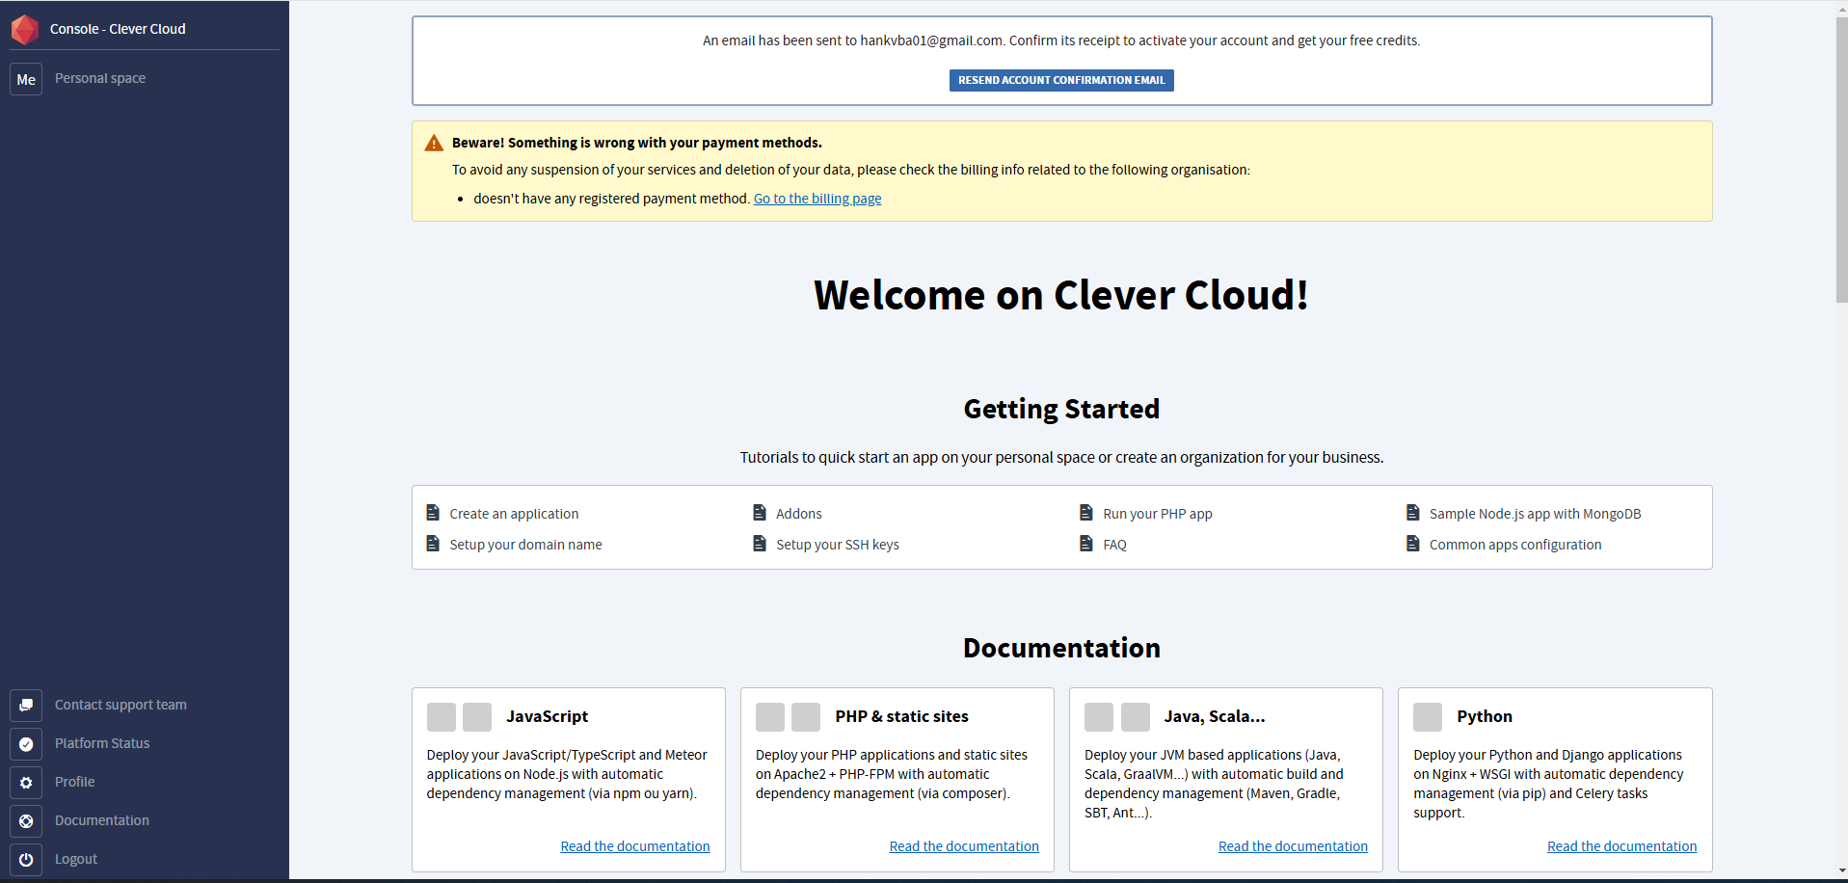
Task: Open Platform Status from the sidebar menu
Action: pos(102,743)
